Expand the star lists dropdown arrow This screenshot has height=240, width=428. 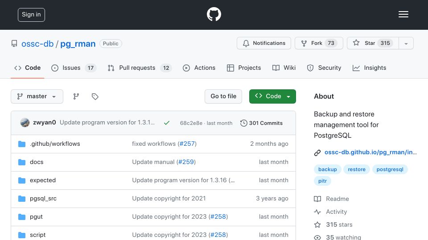[406, 44]
